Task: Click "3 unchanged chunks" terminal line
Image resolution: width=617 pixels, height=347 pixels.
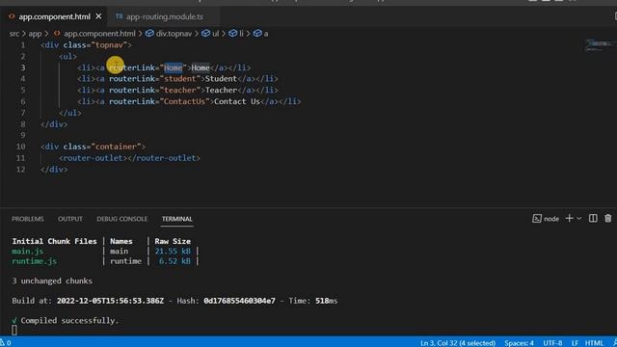Action: (x=52, y=280)
